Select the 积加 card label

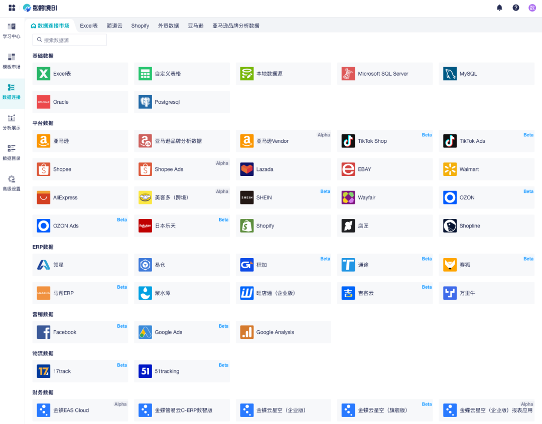261,265
